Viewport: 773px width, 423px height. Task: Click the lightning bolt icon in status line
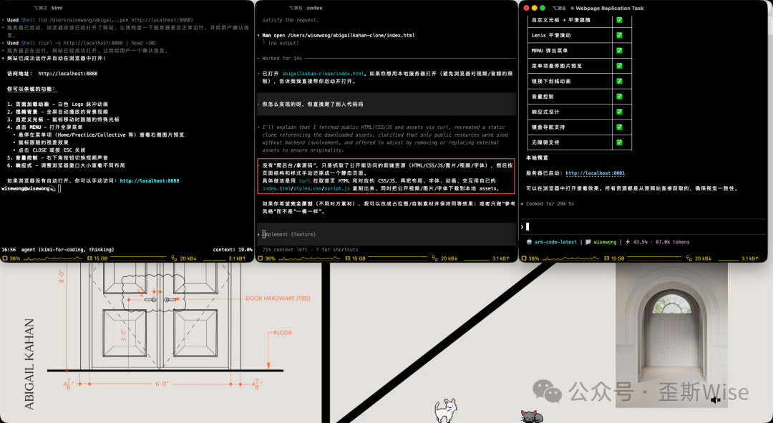628,242
